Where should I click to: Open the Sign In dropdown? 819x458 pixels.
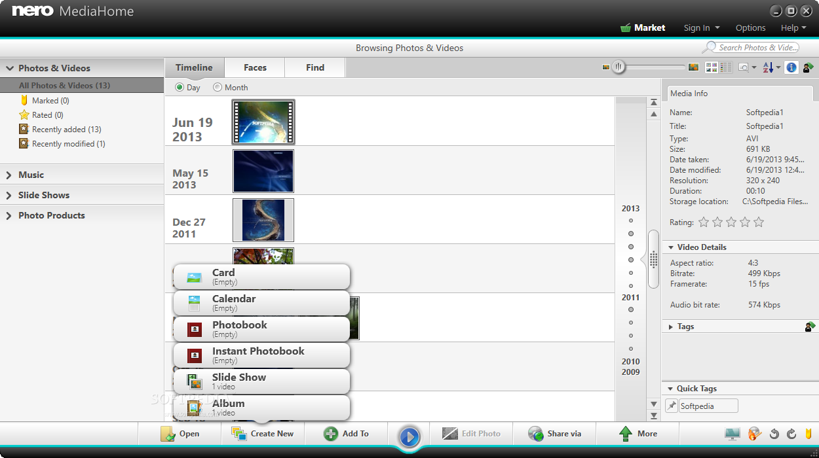coord(702,28)
